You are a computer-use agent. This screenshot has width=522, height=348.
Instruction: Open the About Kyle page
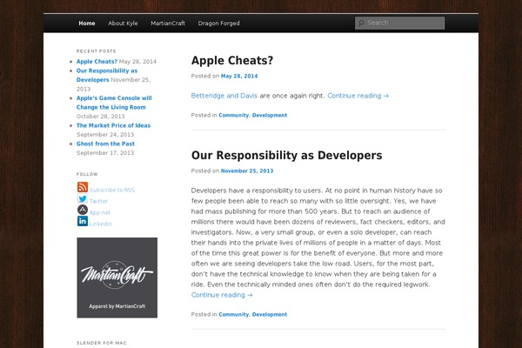click(123, 23)
